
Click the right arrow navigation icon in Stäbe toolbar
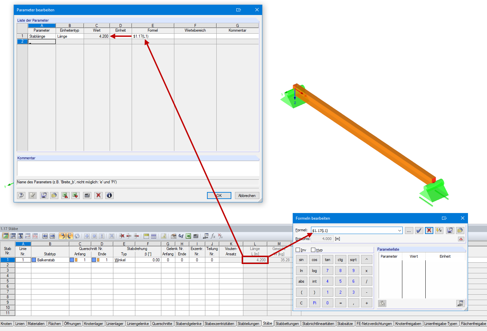click(52, 236)
